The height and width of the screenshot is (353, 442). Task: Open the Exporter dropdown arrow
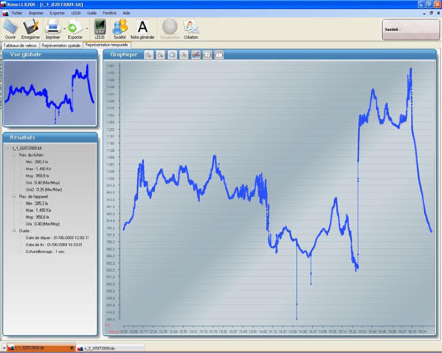87,29
